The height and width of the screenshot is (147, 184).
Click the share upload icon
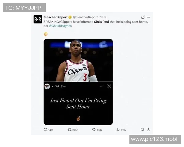coord(148,130)
